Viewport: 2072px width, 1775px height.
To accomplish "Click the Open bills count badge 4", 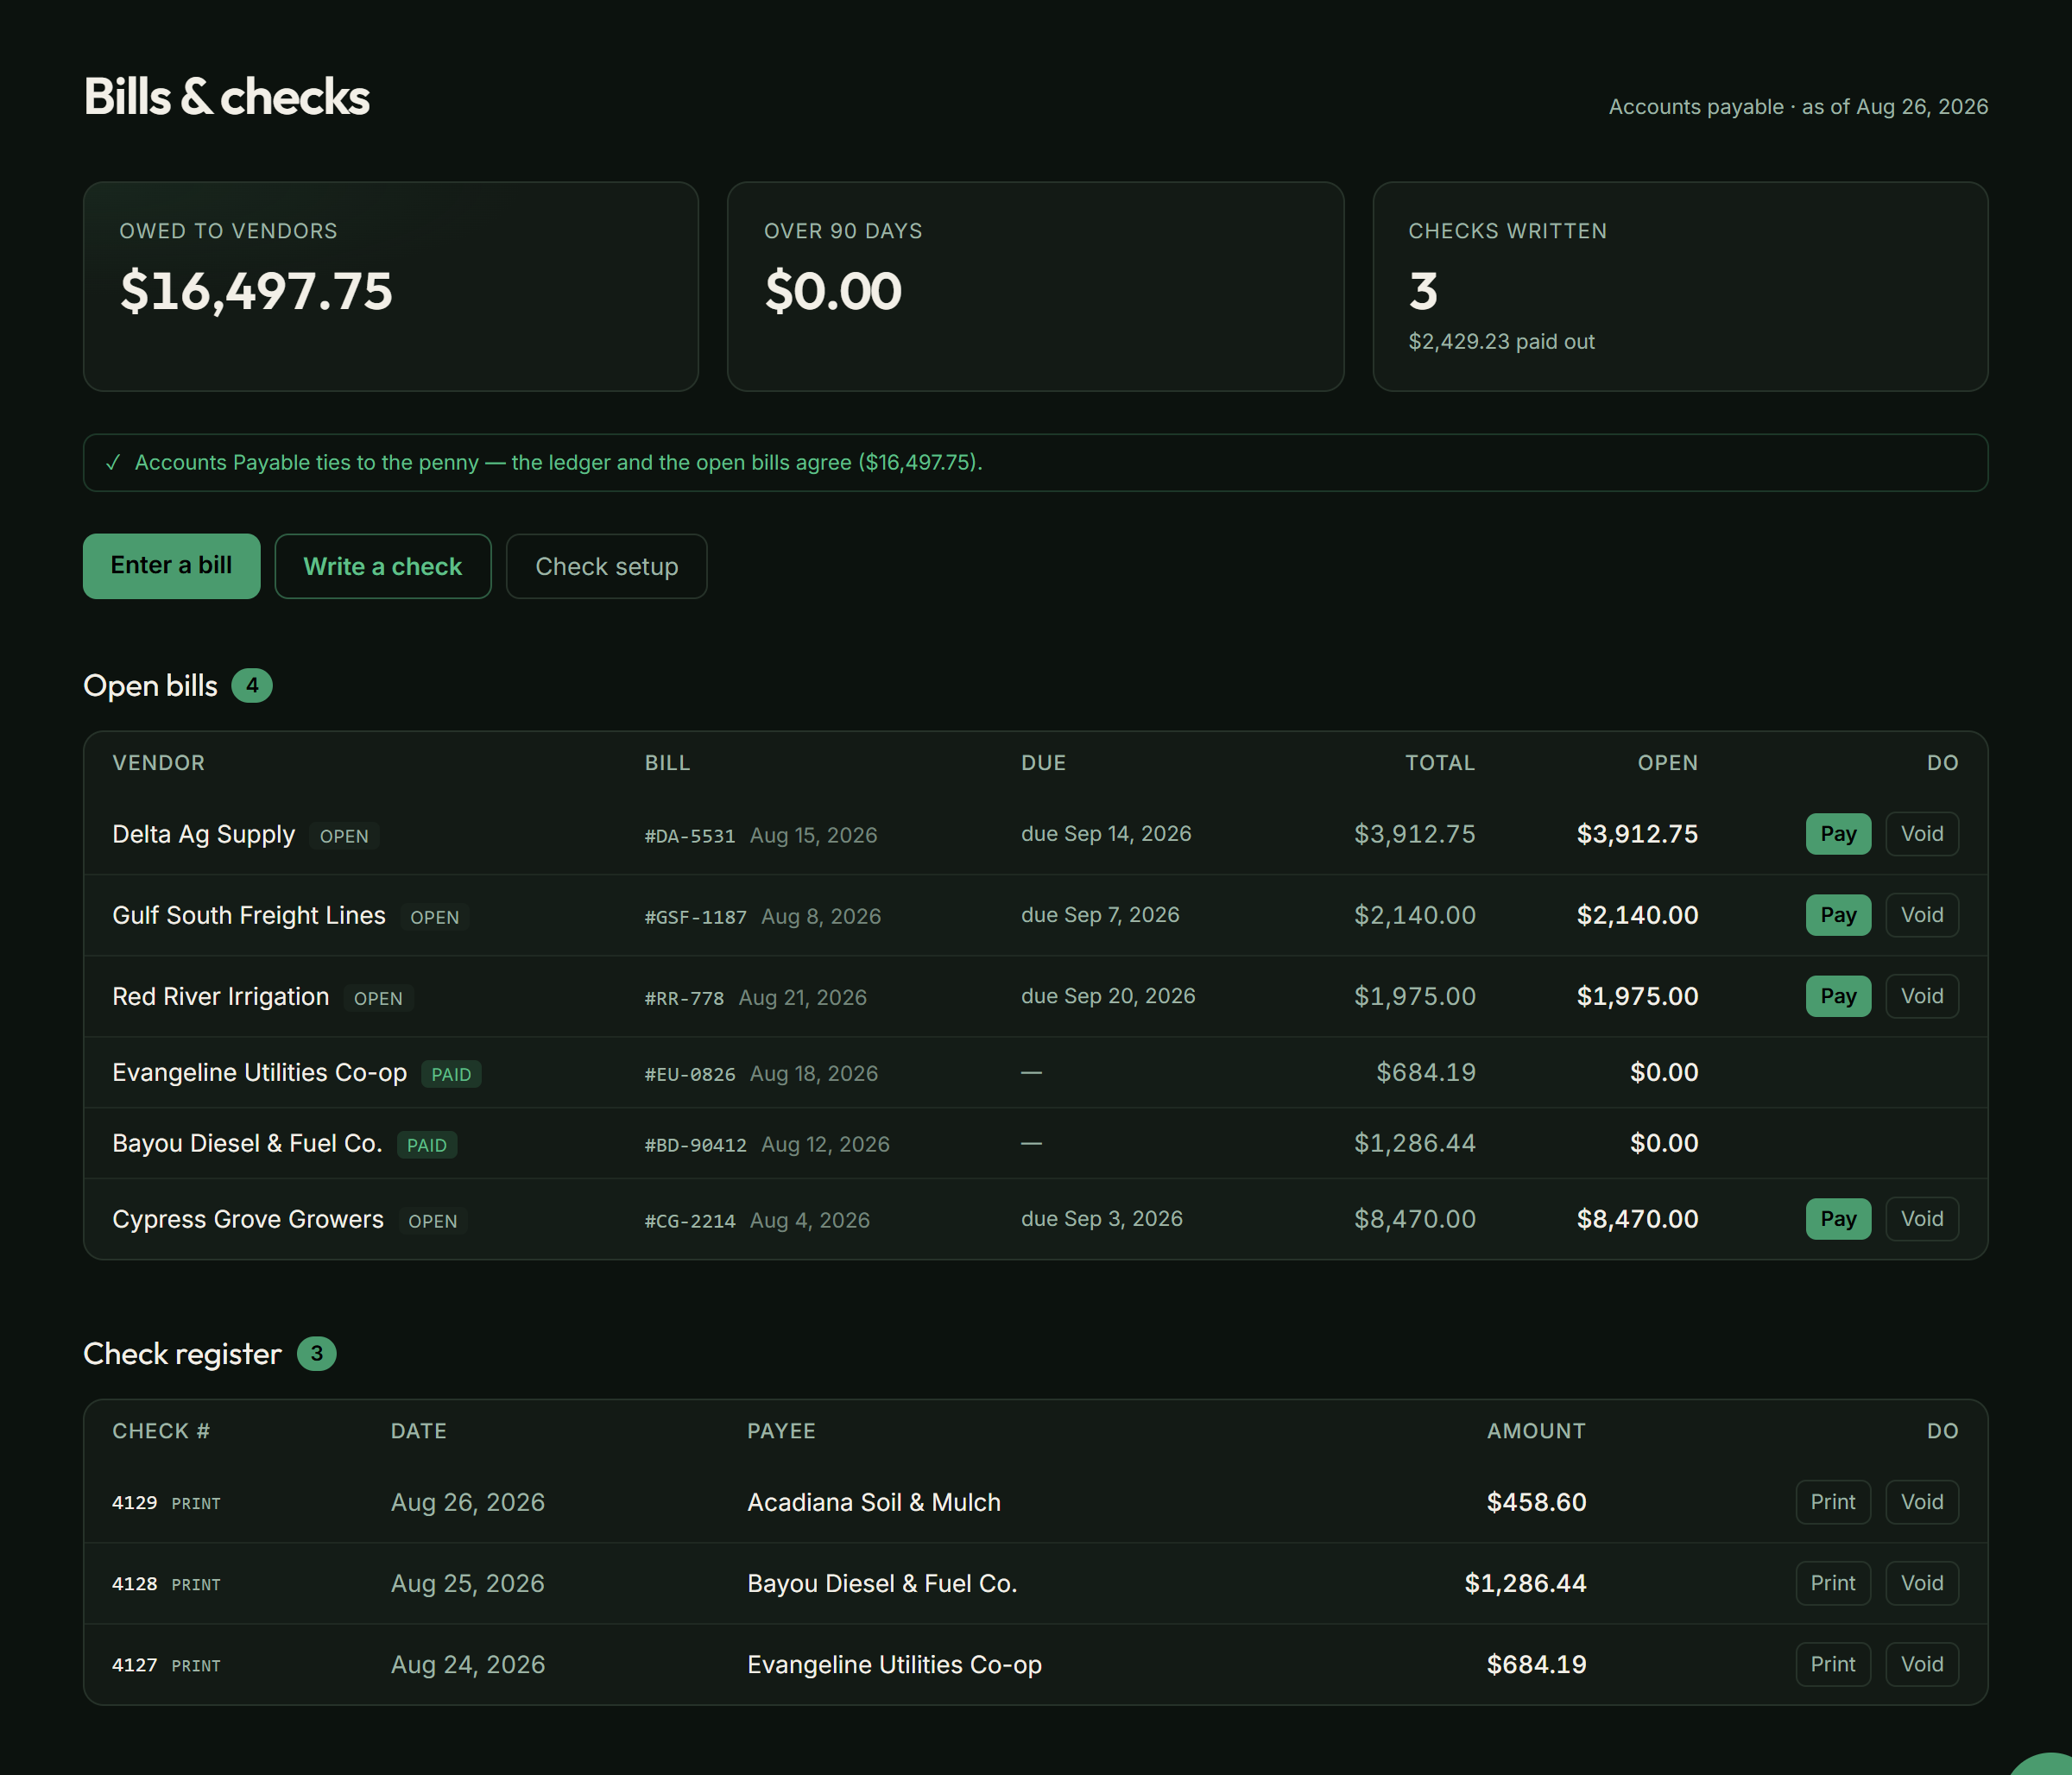I will 252,686.
